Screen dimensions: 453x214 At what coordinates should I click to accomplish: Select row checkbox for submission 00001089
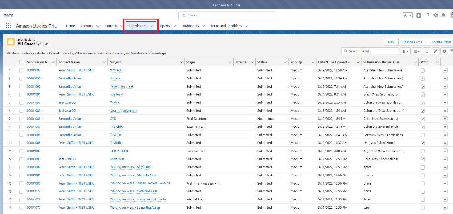(x=21, y=110)
